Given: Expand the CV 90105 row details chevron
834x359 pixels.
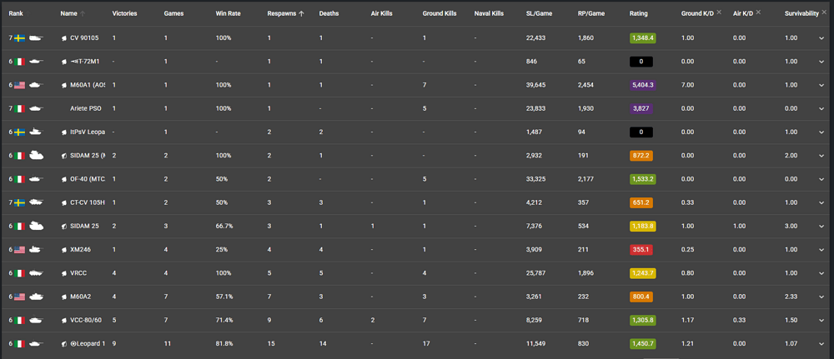Looking at the screenshot, I should 821,38.
